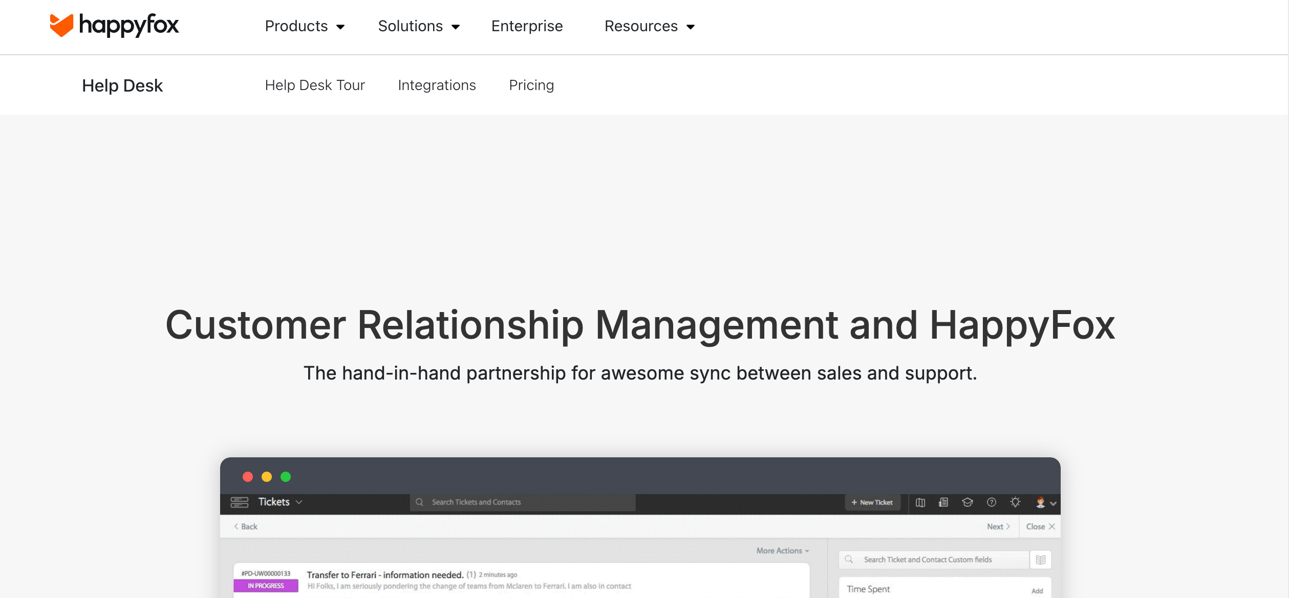Expand the Solutions dropdown arrow

[x=456, y=27]
